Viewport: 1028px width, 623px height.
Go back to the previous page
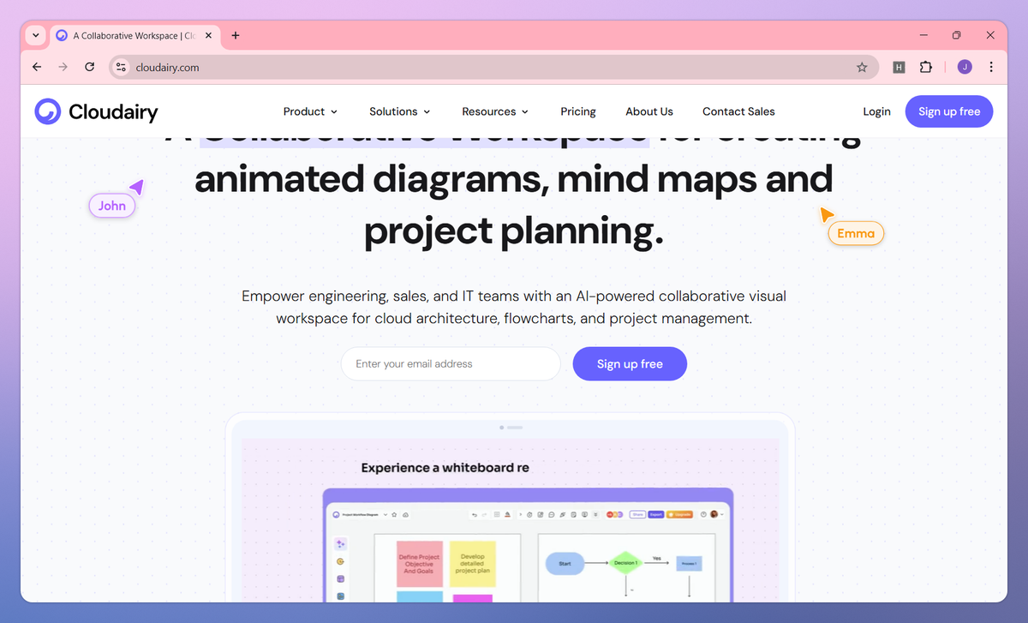coord(37,67)
